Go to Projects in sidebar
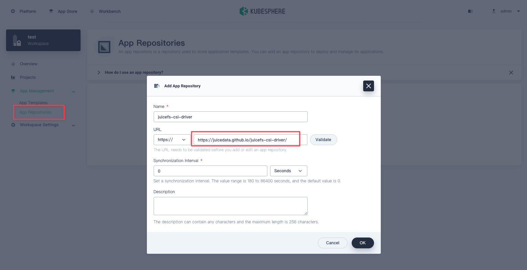 pyautogui.click(x=28, y=77)
